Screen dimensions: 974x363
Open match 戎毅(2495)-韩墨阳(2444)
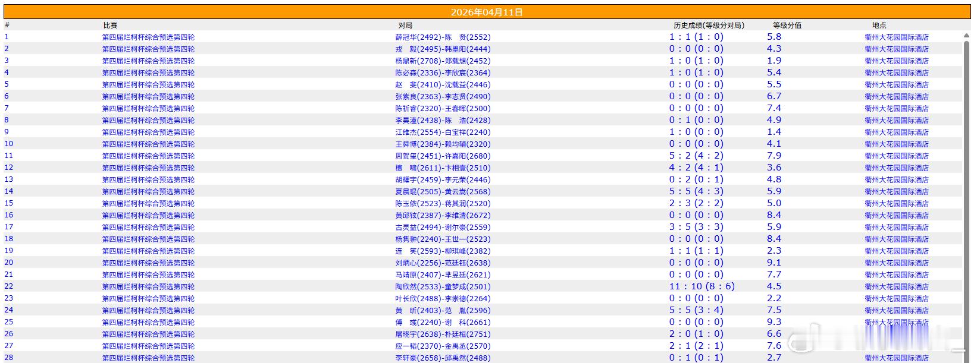coord(443,49)
